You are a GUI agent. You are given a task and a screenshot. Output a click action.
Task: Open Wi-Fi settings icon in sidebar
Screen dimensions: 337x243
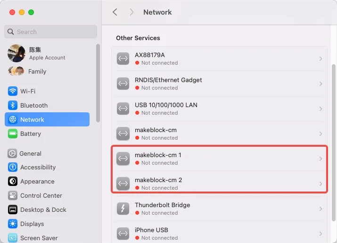tap(13, 91)
